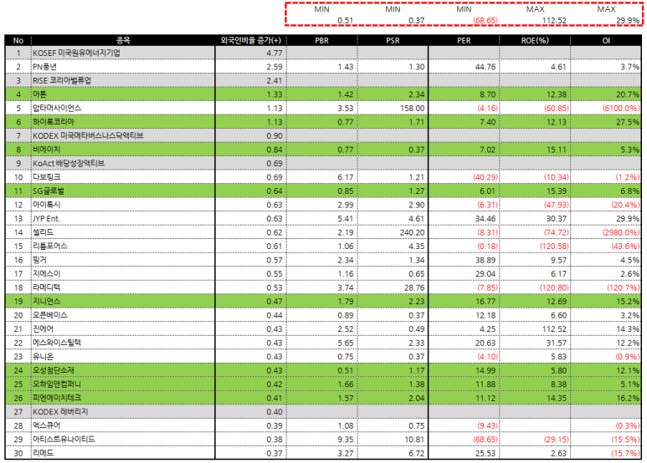Click the 4.77 foreign ratio value
The height and width of the screenshot is (463, 647).
click(x=274, y=53)
